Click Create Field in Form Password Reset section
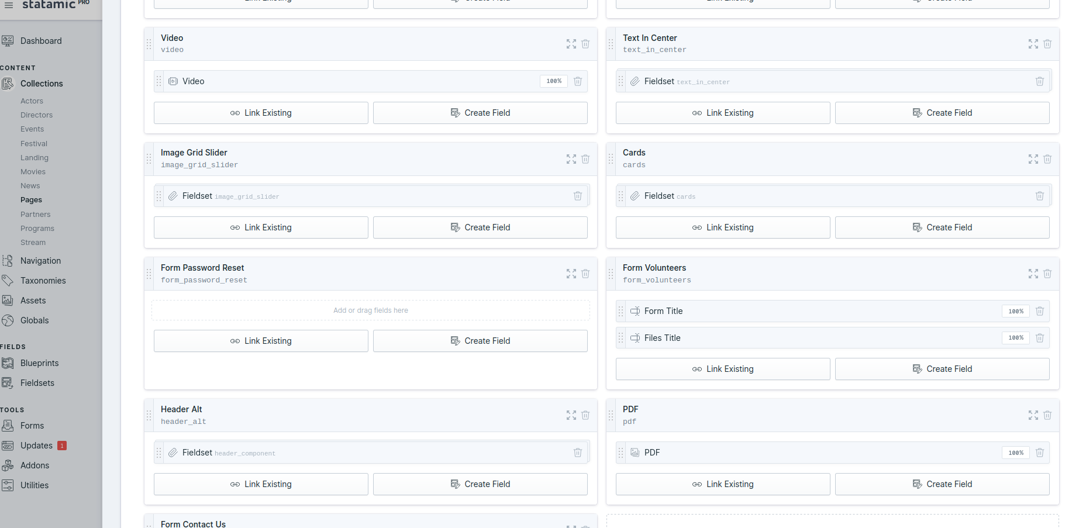This screenshot has height=528, width=1079. (480, 341)
